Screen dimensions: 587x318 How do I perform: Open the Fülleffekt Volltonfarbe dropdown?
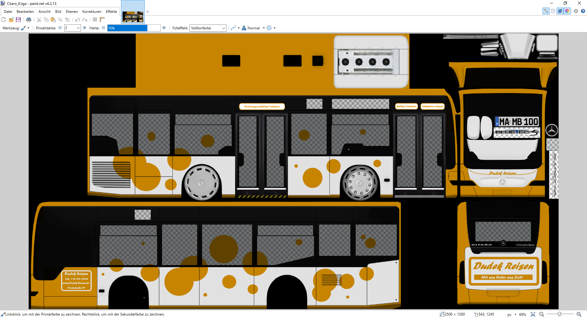(208, 28)
